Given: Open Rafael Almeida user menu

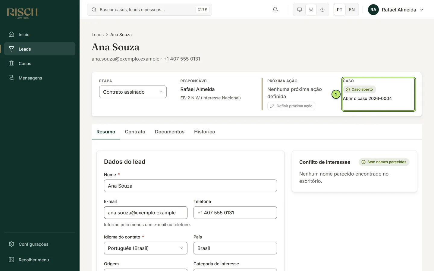Looking at the screenshot, I should click(396, 10).
